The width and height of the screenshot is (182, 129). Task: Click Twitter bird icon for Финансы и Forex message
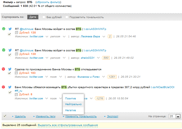(x=10, y=69)
